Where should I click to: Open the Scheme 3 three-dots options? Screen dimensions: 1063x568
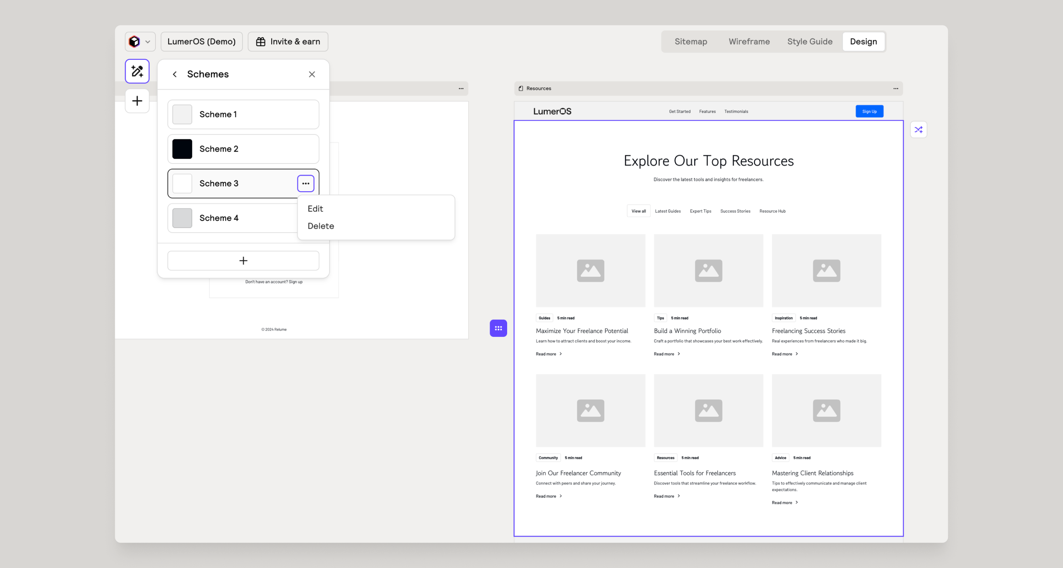tap(305, 183)
